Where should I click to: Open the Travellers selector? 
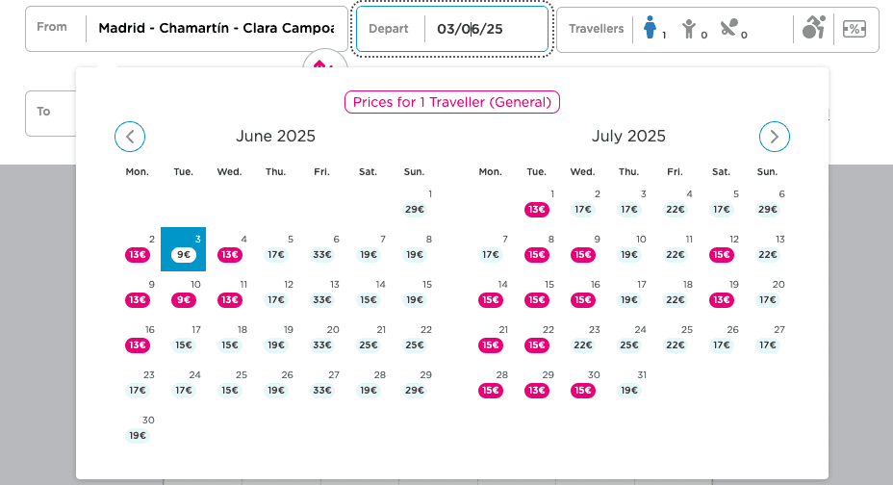[x=597, y=29]
